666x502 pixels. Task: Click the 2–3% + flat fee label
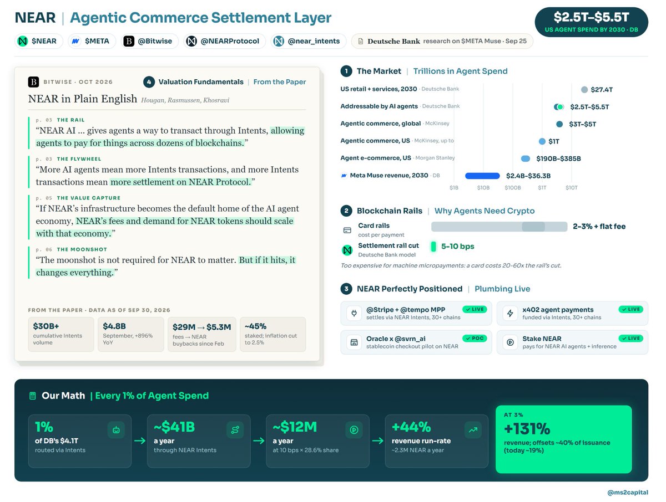click(599, 227)
